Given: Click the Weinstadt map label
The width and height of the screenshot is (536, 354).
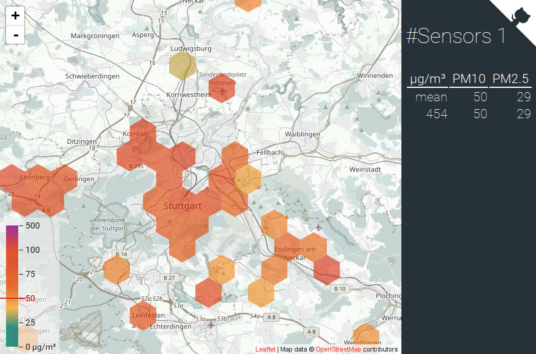Looking at the screenshot, I should click(x=365, y=169).
